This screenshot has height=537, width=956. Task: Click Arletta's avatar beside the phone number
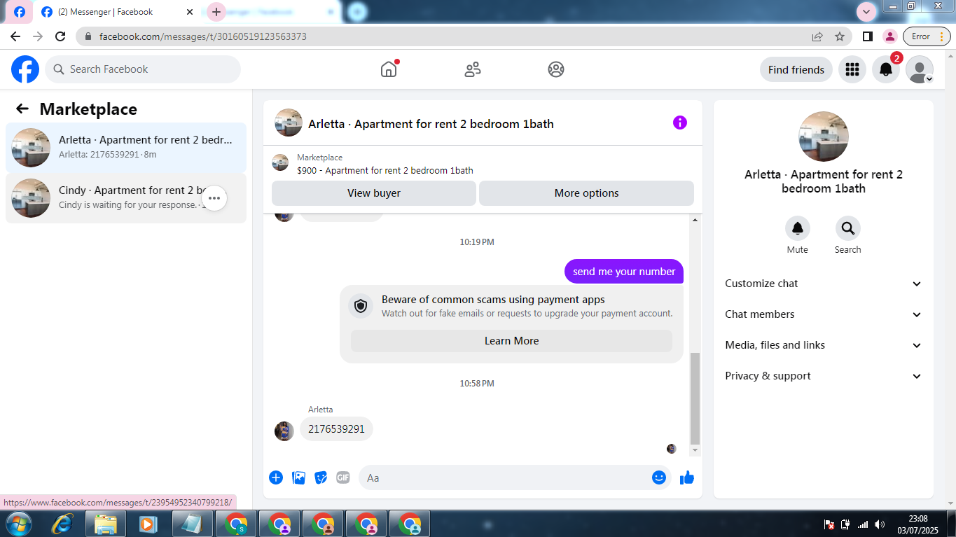pos(284,431)
